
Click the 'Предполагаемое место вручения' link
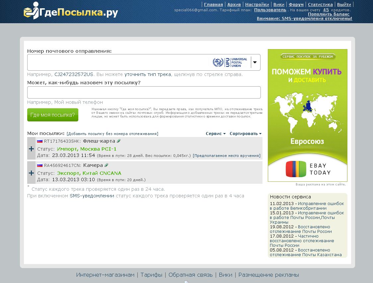coord(226,156)
